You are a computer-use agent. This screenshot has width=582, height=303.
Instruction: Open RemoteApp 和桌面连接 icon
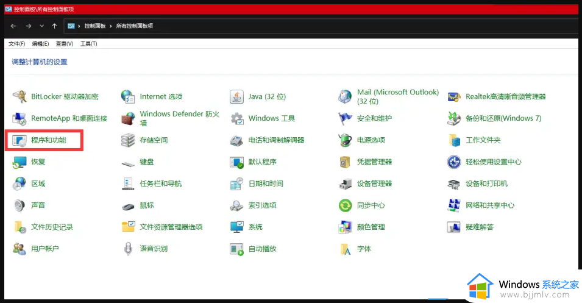click(x=20, y=118)
